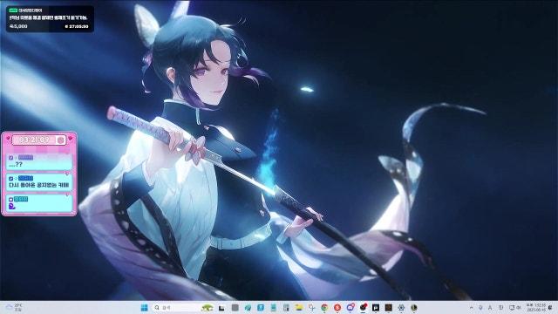Open the red circular S taskbar app
The height and width of the screenshot is (314, 558).
pos(337,308)
